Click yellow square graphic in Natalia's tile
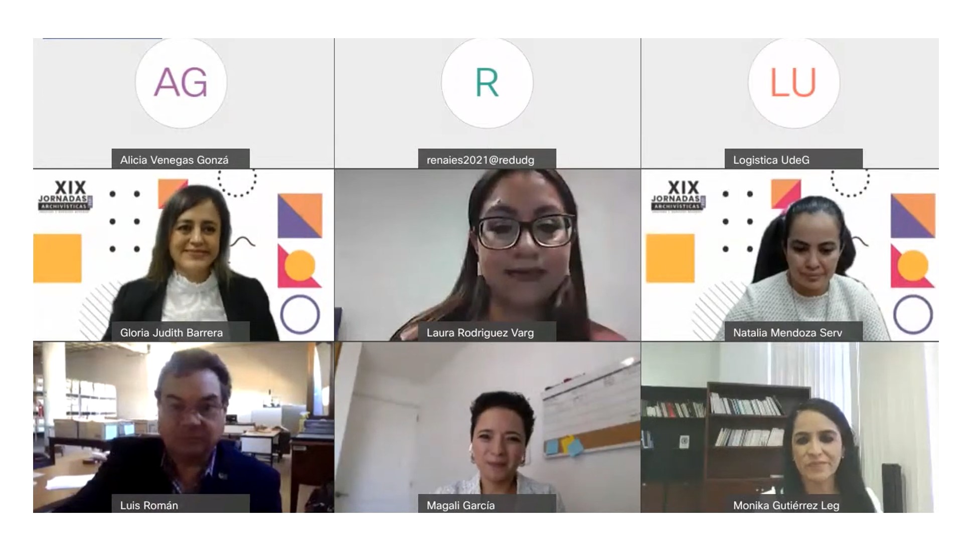This screenshot has width=963, height=542. click(x=670, y=258)
